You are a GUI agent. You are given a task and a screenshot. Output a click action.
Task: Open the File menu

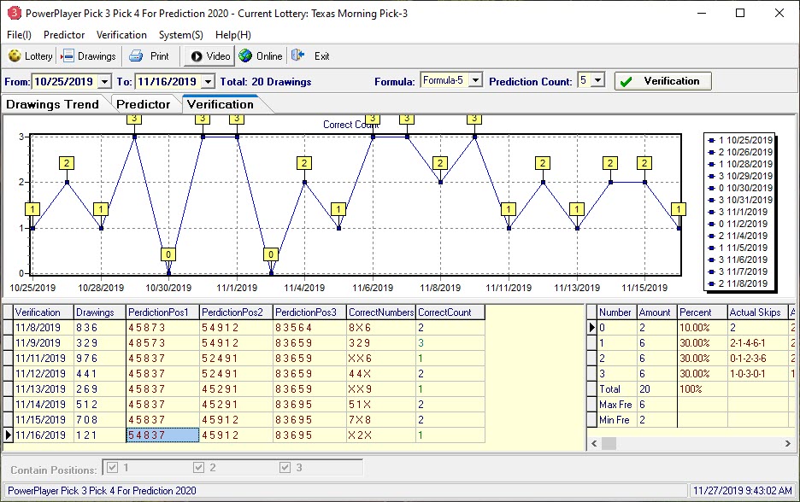coord(19,35)
